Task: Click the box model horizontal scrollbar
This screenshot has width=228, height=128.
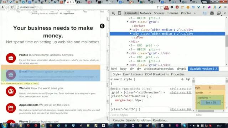Action: [x=206, y=111]
